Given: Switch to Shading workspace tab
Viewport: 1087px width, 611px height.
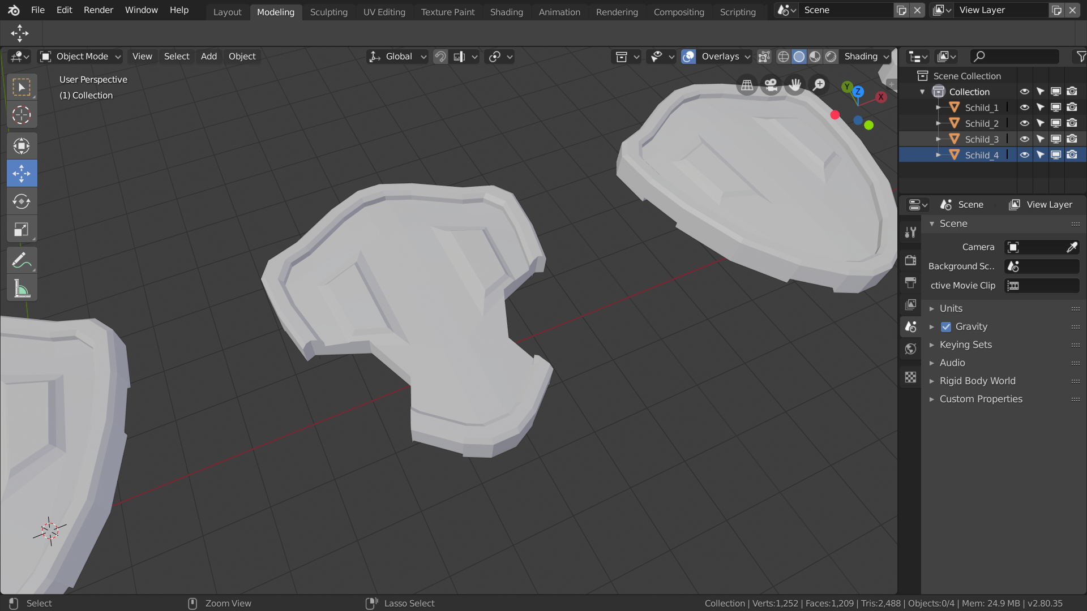Looking at the screenshot, I should (x=507, y=12).
